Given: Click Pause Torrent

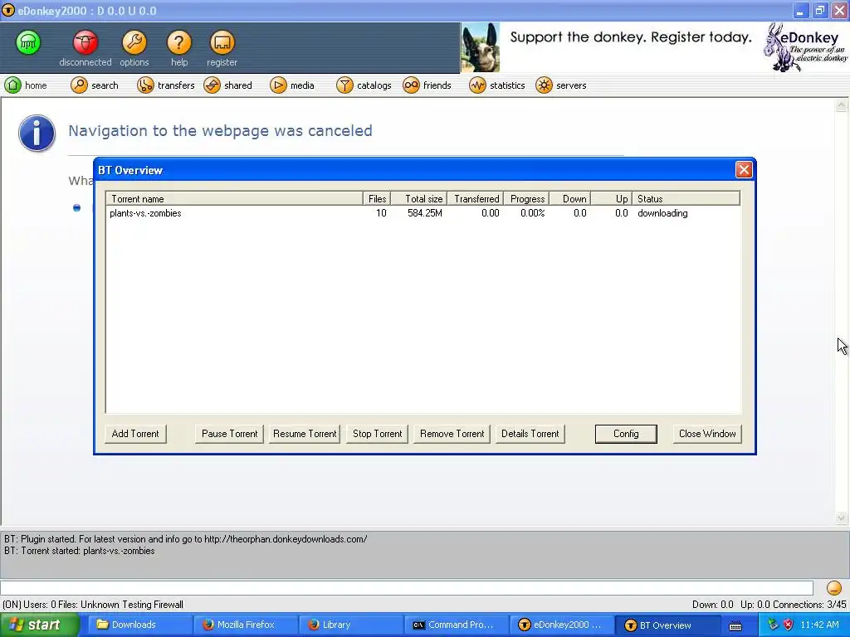Looking at the screenshot, I should coord(229,434).
